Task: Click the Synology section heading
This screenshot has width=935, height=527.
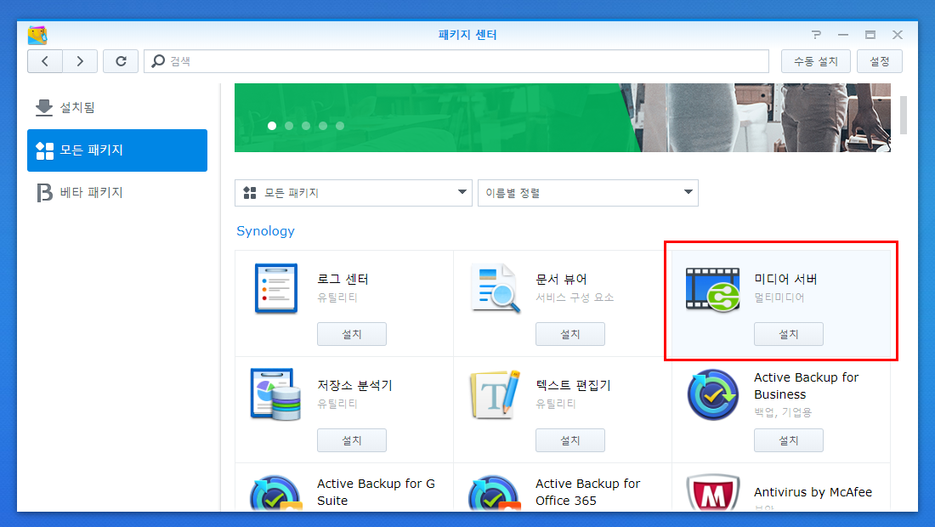Action: point(265,231)
